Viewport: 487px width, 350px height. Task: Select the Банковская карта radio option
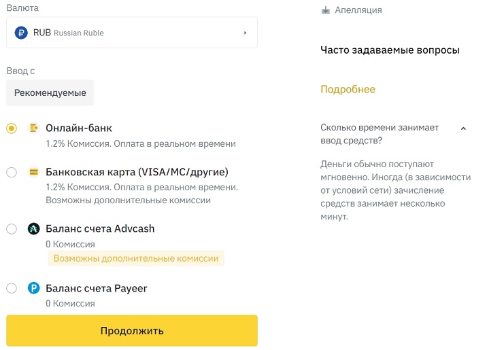pos(12,172)
